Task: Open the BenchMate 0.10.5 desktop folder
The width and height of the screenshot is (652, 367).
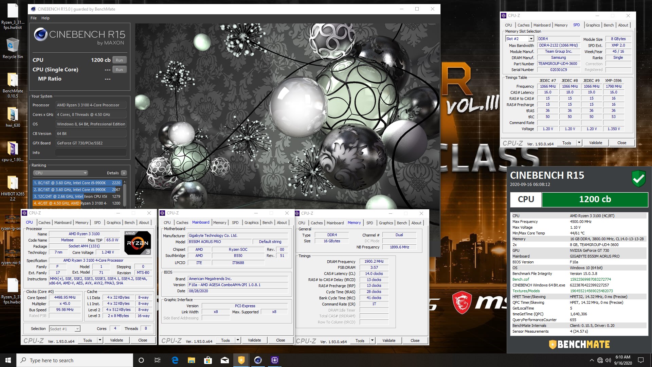Action: coord(13,85)
